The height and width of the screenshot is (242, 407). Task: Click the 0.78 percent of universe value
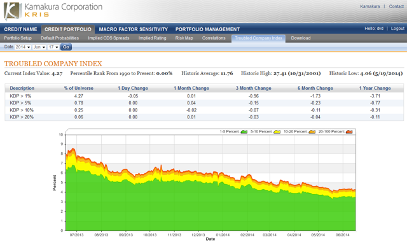79,103
